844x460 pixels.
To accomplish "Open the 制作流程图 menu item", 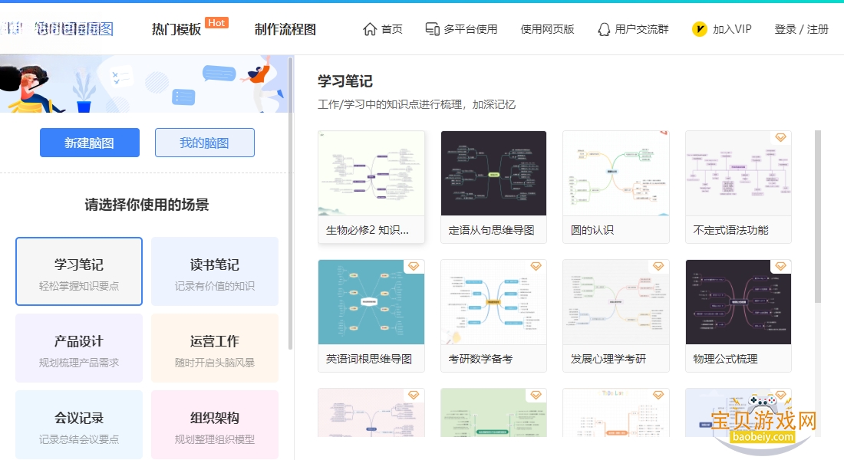I will (285, 29).
